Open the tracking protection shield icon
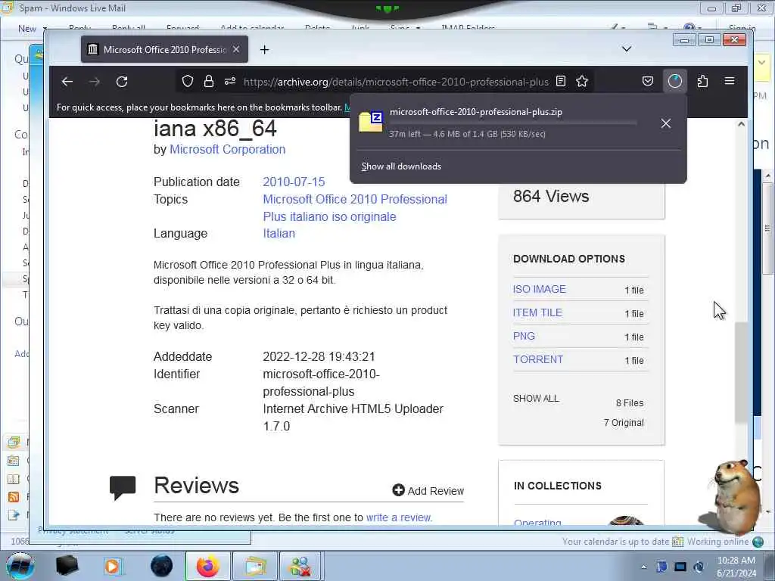 188,81
